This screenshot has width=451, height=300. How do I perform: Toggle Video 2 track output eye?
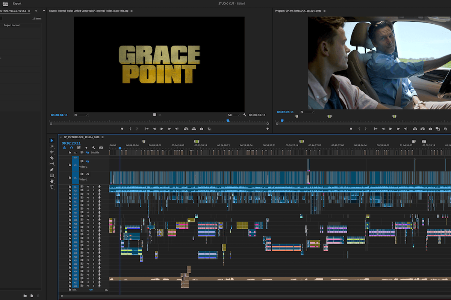coord(88,161)
